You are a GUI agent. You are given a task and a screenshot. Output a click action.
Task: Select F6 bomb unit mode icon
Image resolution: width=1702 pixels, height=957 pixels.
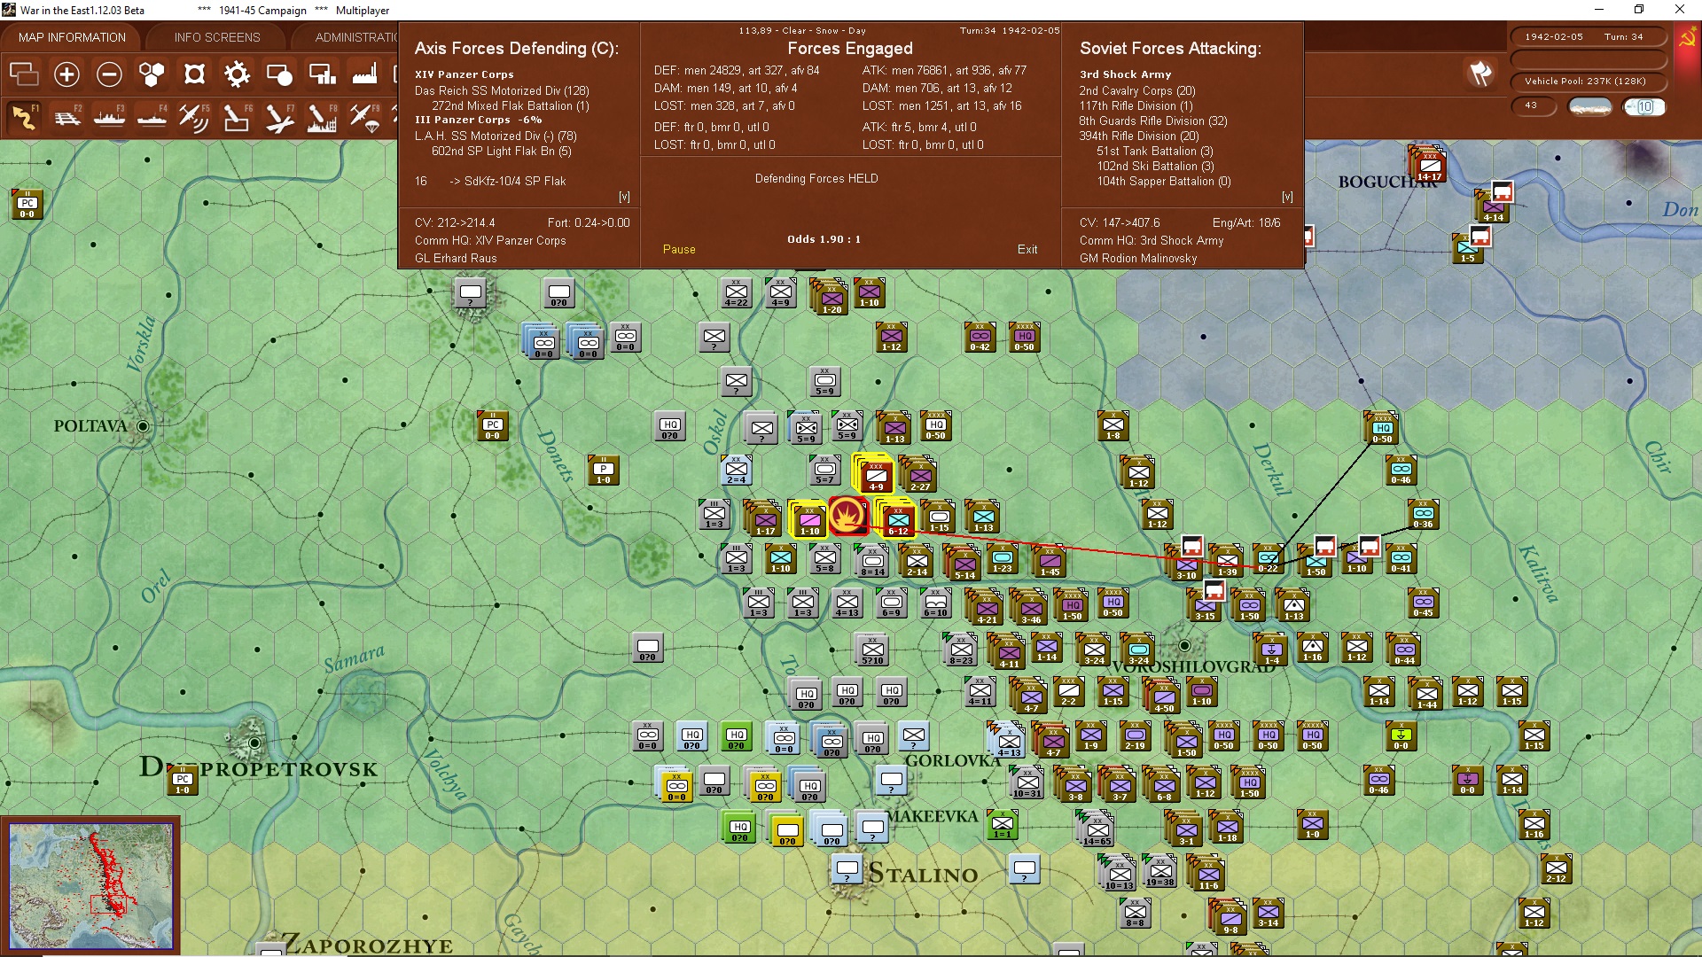coord(237,117)
